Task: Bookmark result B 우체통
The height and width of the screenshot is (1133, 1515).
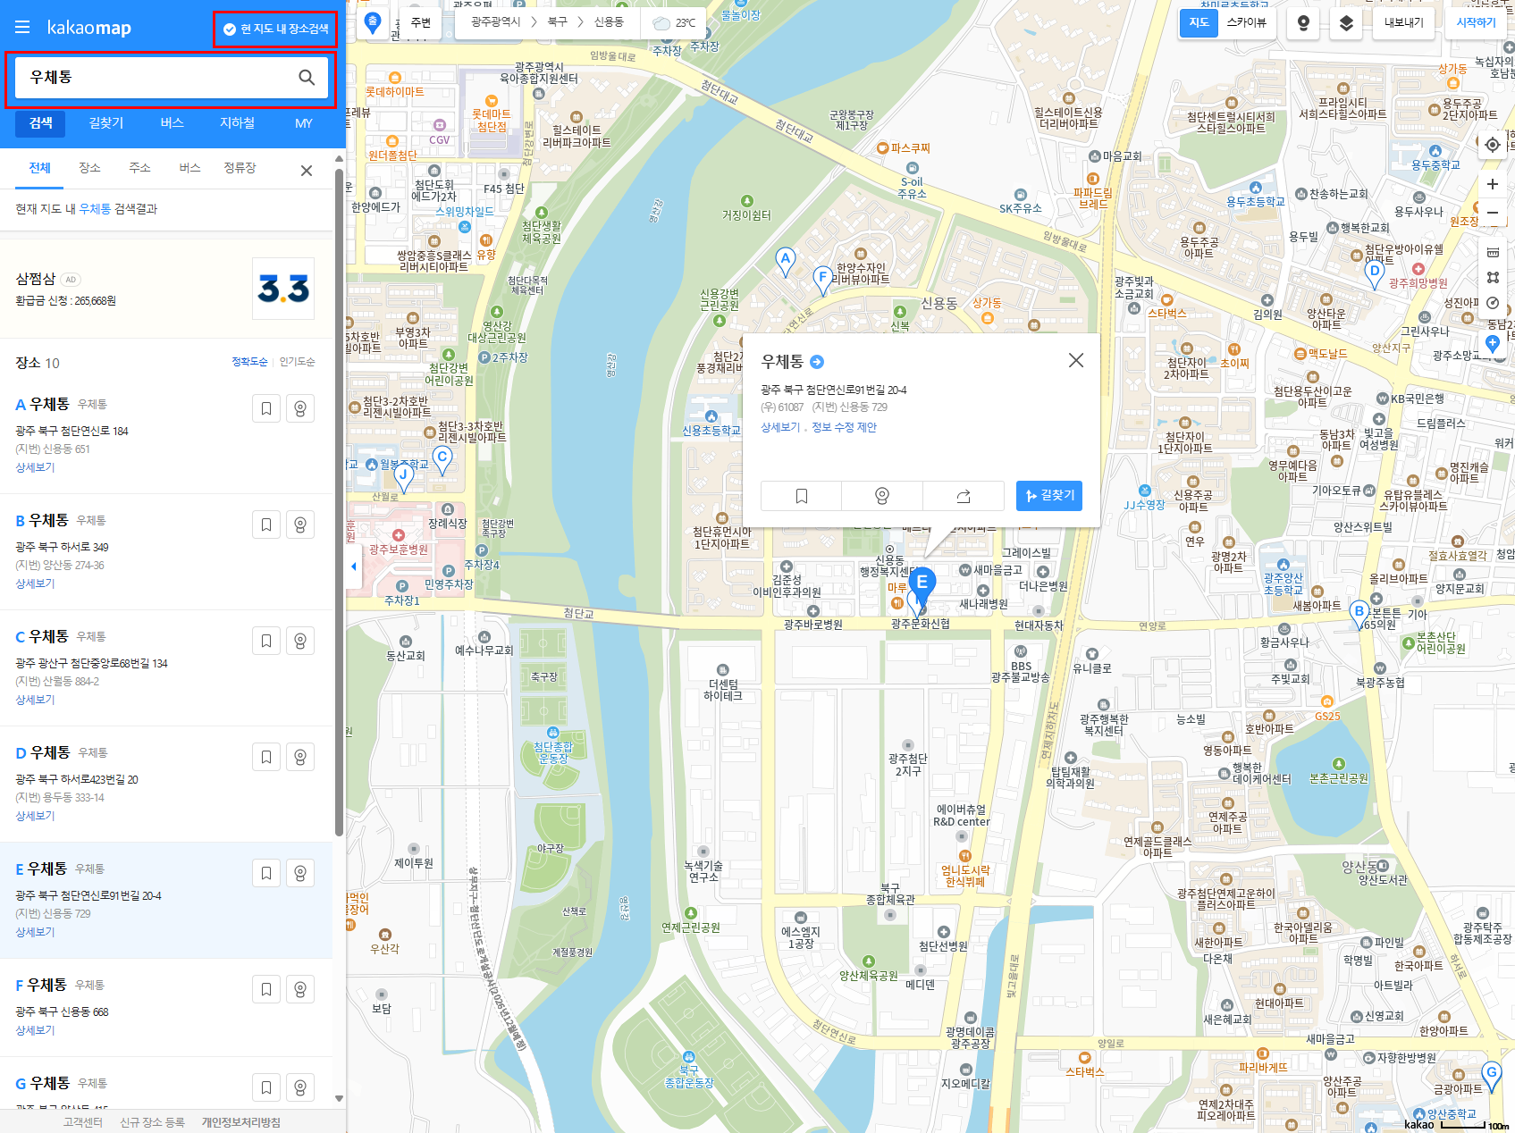Action: [x=266, y=525]
